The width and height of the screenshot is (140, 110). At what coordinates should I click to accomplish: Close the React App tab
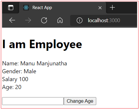(x=100, y=8)
